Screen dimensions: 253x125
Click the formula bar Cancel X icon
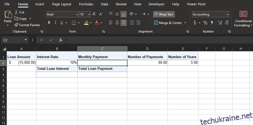coord(42,40)
